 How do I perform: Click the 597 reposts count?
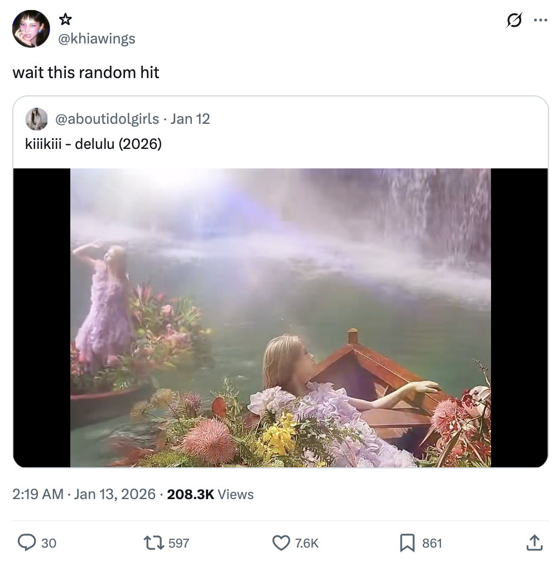coord(179,543)
